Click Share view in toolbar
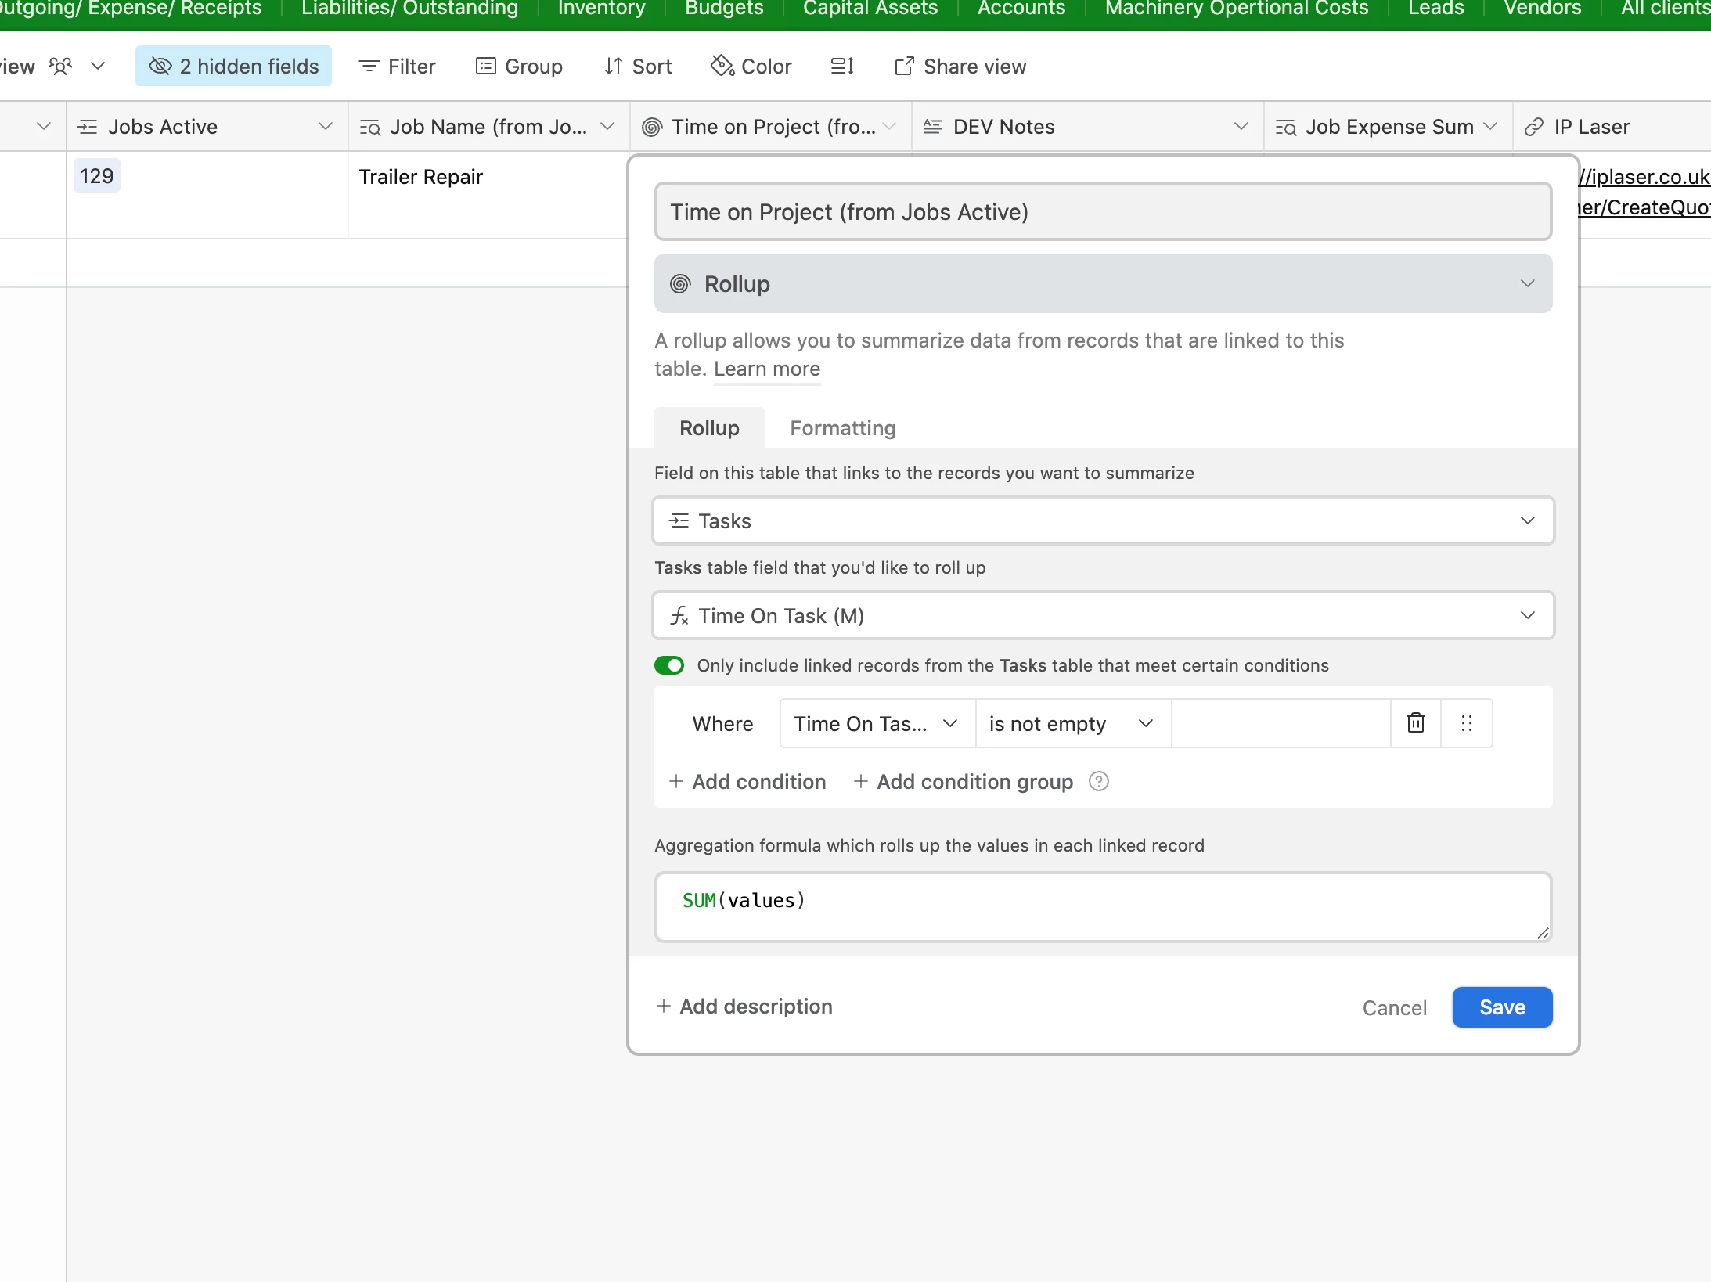This screenshot has height=1282, width=1711. point(960,67)
